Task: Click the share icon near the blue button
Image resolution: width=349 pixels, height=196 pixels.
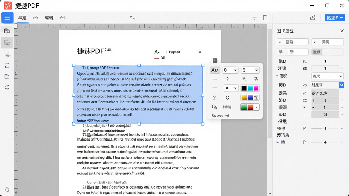Action: [x=313, y=18]
